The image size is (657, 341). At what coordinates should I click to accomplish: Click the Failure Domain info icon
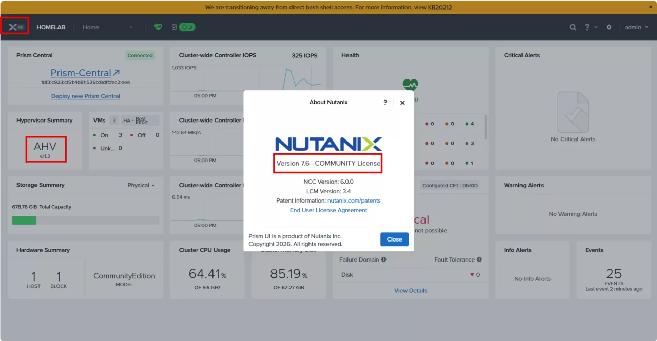click(383, 259)
